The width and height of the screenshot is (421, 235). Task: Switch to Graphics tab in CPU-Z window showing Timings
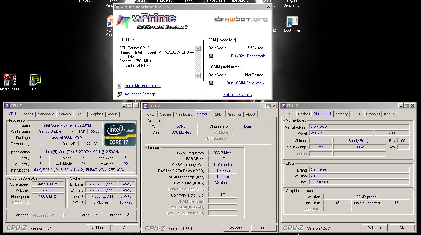coord(235,114)
